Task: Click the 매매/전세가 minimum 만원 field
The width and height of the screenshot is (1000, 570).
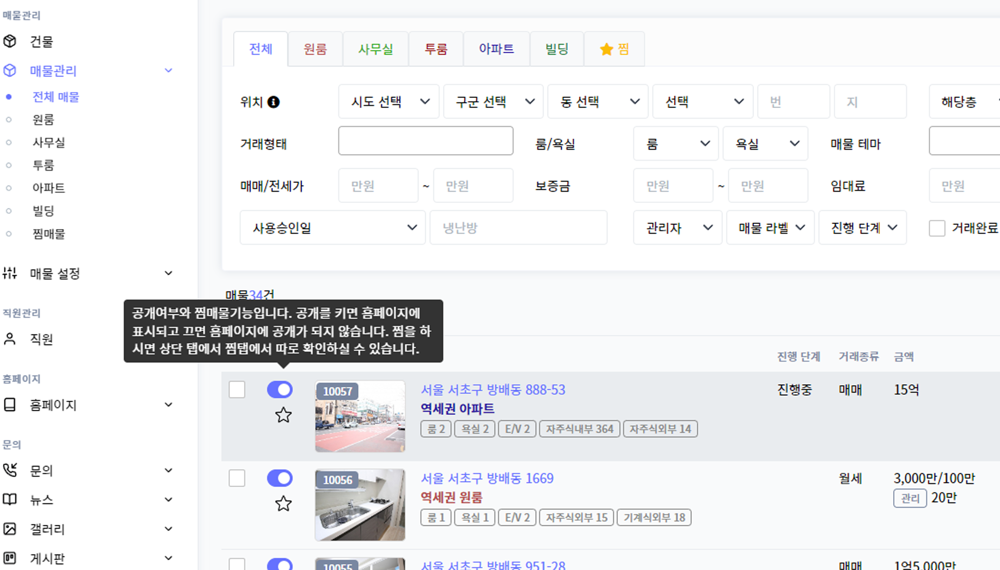Action: click(x=378, y=186)
